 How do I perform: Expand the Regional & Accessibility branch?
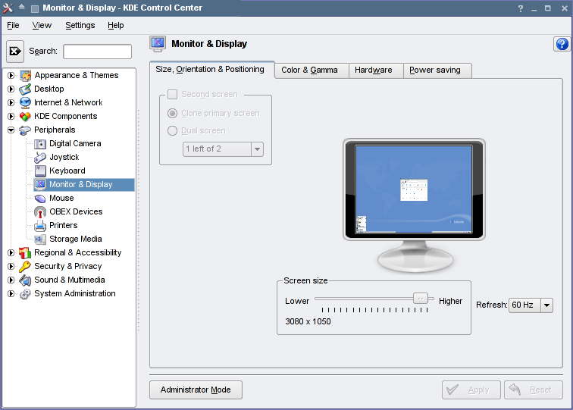(11, 252)
